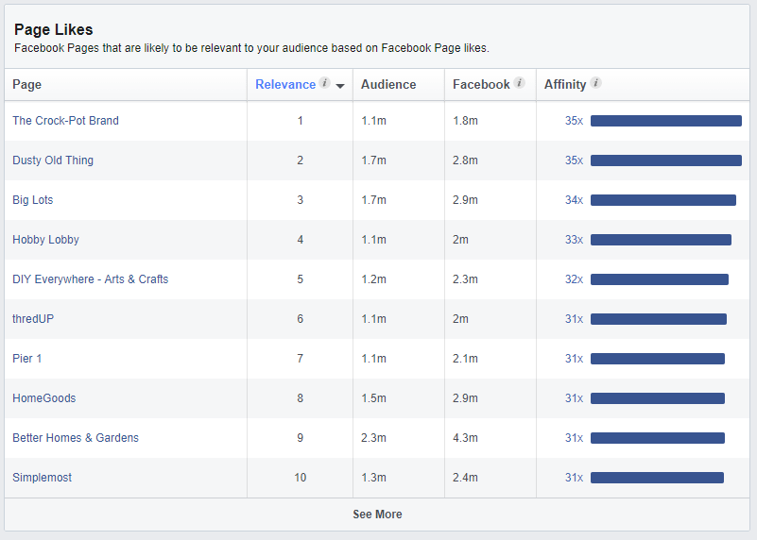757x540 pixels.
Task: Open Simplemost page link
Action: 42,478
